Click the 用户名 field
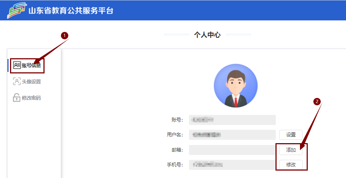Viewport: 346px width, 178px height. [232, 135]
